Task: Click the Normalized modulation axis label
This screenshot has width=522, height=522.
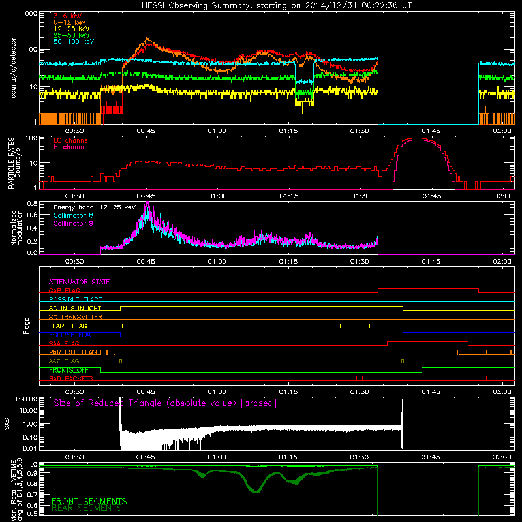Action: point(16,228)
